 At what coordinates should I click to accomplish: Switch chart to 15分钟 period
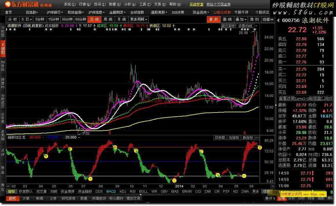(x=53, y=19)
